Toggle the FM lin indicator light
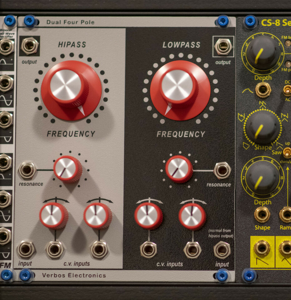291x300 pixels. tap(287, 43)
